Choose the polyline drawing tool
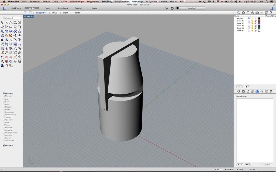The image size is (276, 172). 11,23
